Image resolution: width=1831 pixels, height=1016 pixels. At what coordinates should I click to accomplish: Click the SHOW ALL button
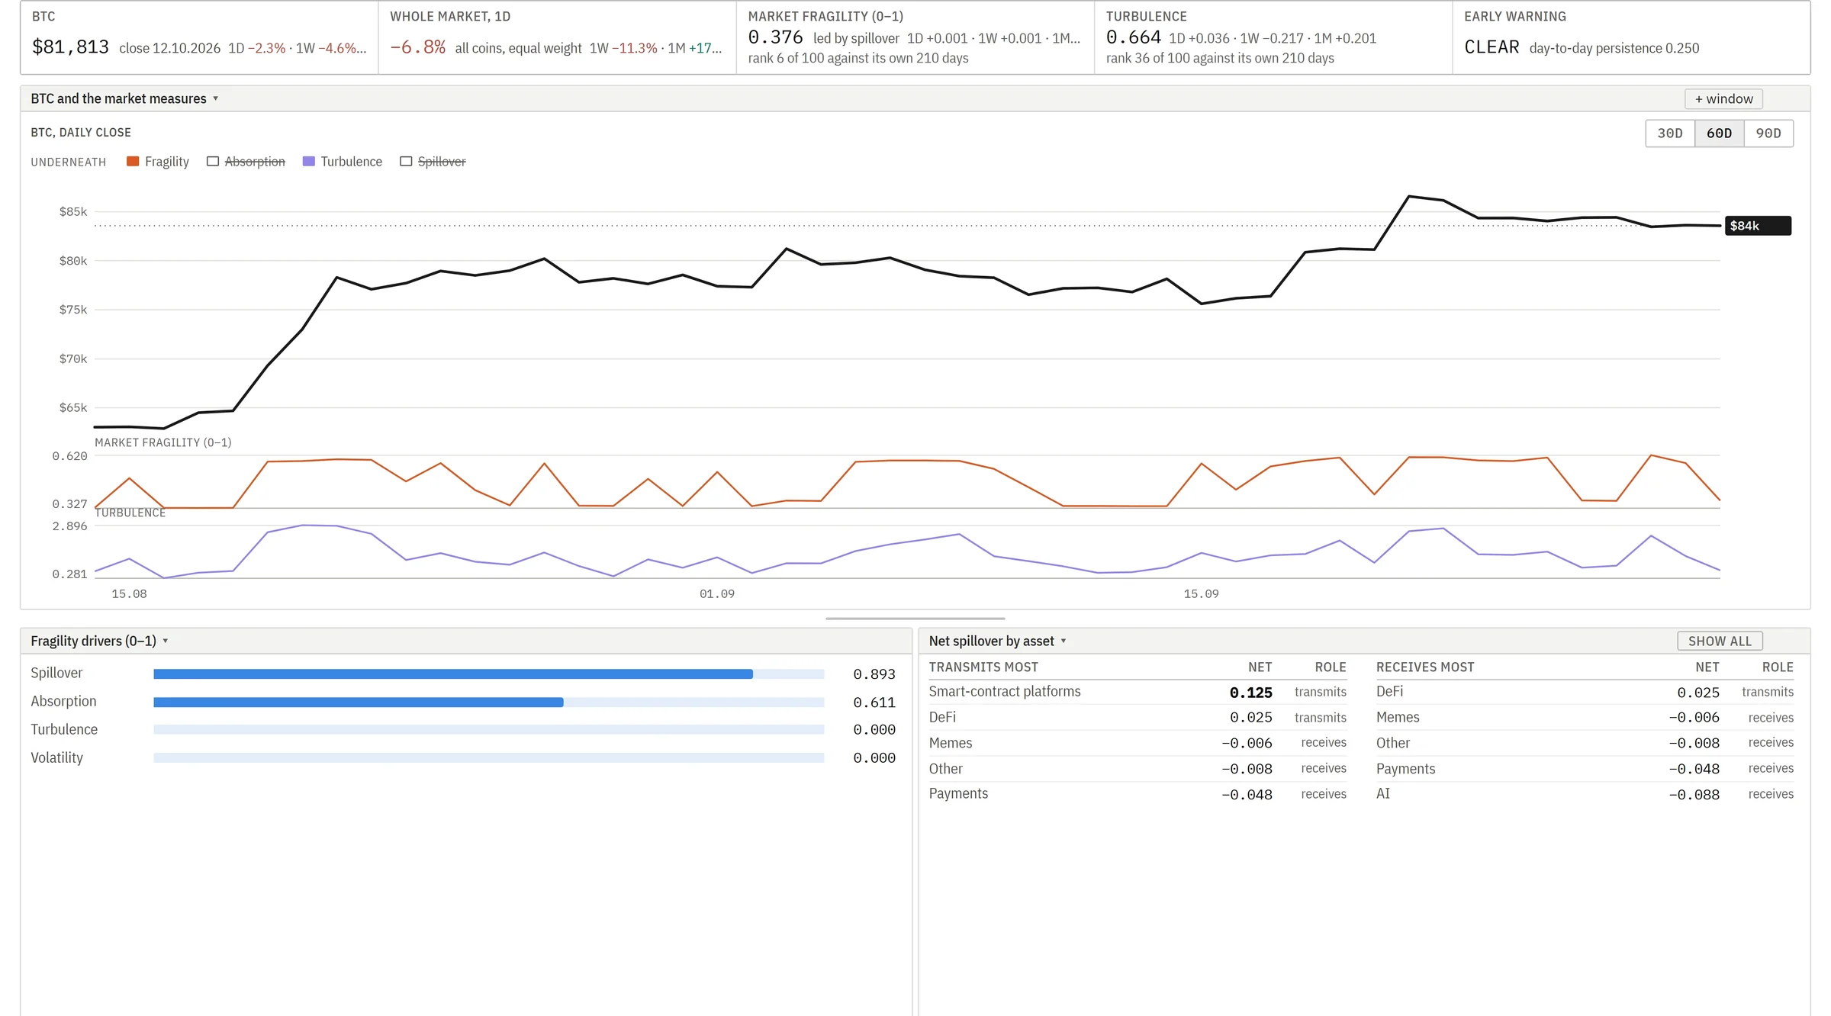click(1720, 641)
